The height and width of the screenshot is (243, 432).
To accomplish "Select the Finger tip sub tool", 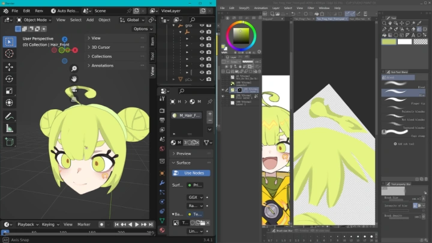I will click(403, 100).
